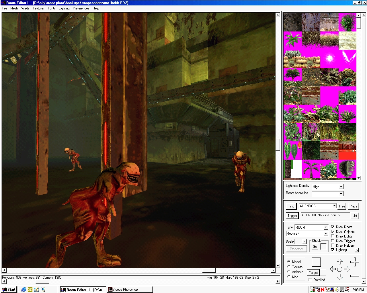The width and height of the screenshot is (367, 293).
Task: Click the viewport horizontal scrollbar thumb
Action: [209, 270]
